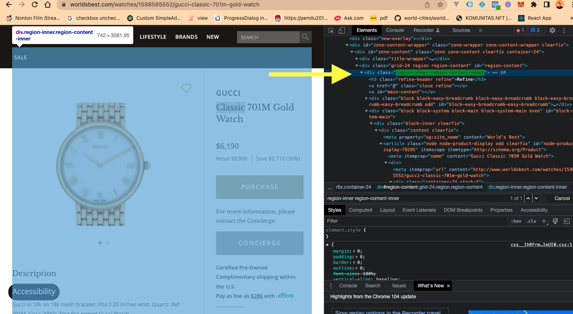Open the MetaMask fox extension
This screenshot has width=573, height=314.
tap(521, 5)
